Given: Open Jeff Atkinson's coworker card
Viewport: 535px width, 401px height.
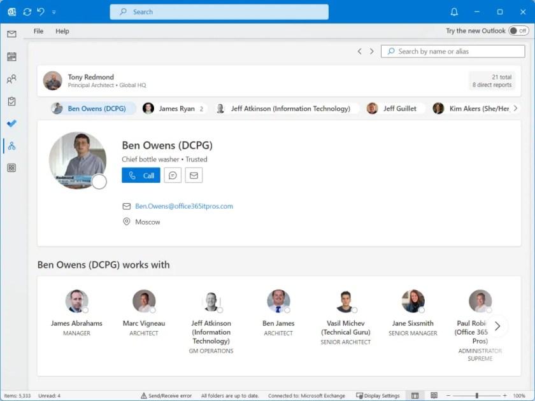Looking at the screenshot, I should point(211,322).
